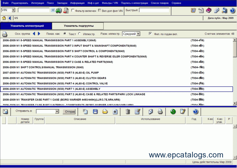The height and width of the screenshot is (168, 237).
Task: Expand the Отправить в dropdown
Action: pyautogui.click(x=57, y=112)
